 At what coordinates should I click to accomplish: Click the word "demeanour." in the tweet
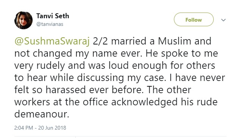tap(42, 114)
